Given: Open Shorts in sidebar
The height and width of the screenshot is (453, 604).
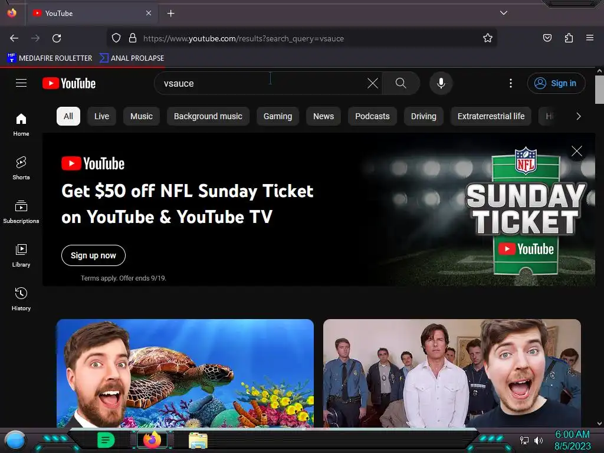Looking at the screenshot, I should pos(21,168).
